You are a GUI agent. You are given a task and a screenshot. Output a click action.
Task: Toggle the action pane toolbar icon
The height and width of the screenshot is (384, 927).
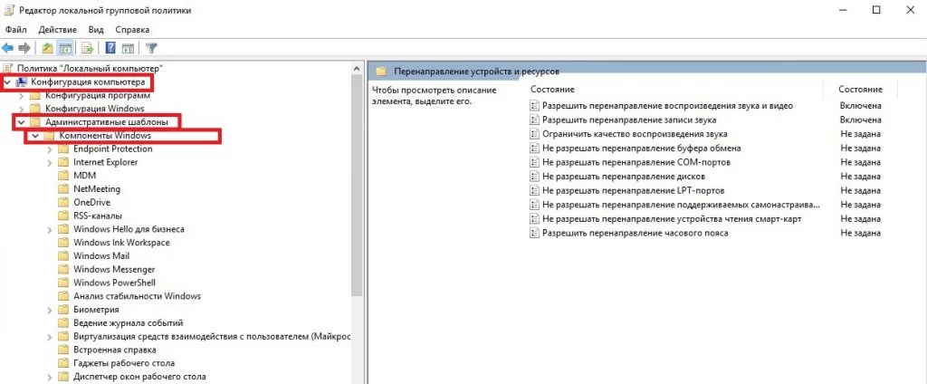[128, 48]
